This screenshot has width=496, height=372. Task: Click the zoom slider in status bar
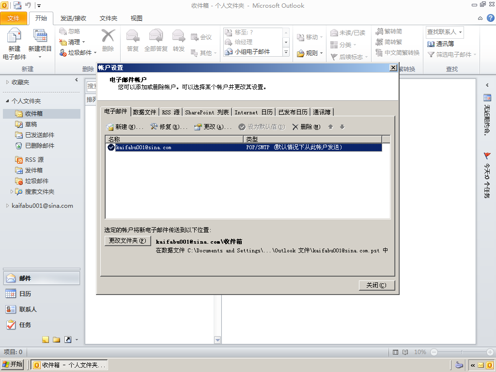point(462,352)
